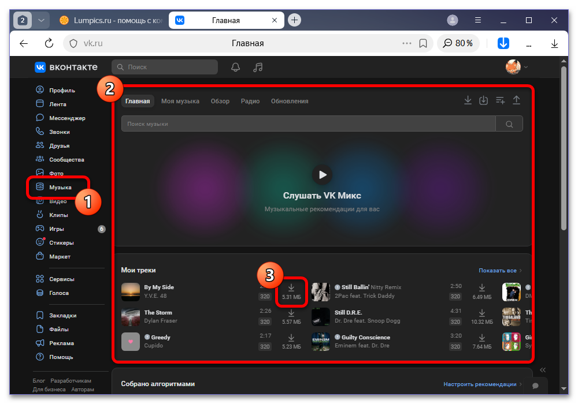The image size is (578, 404).
Task: Open the address bar three-dots menu
Action: (406, 43)
